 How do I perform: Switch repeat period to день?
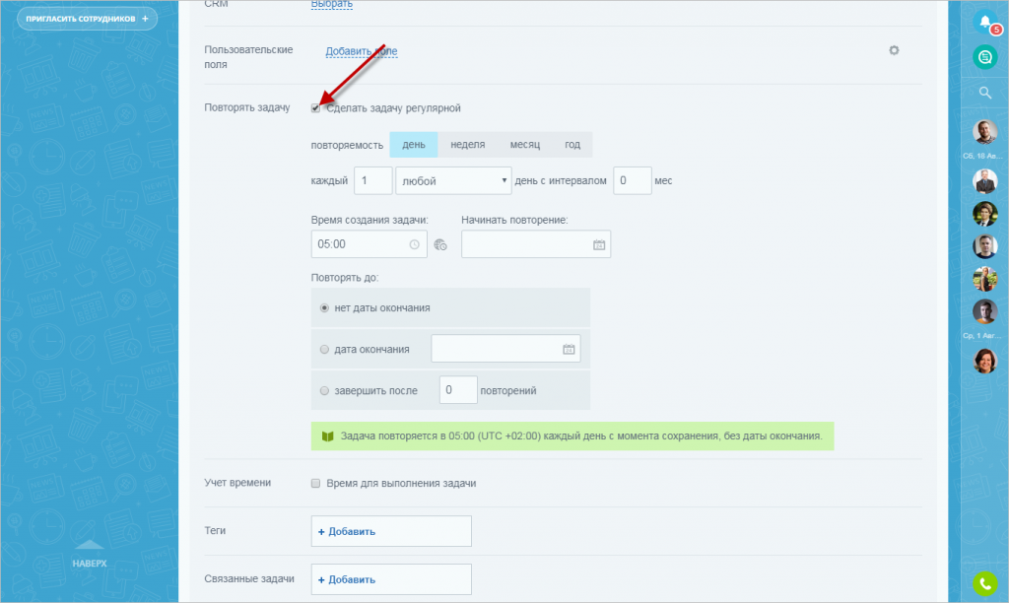pyautogui.click(x=414, y=145)
